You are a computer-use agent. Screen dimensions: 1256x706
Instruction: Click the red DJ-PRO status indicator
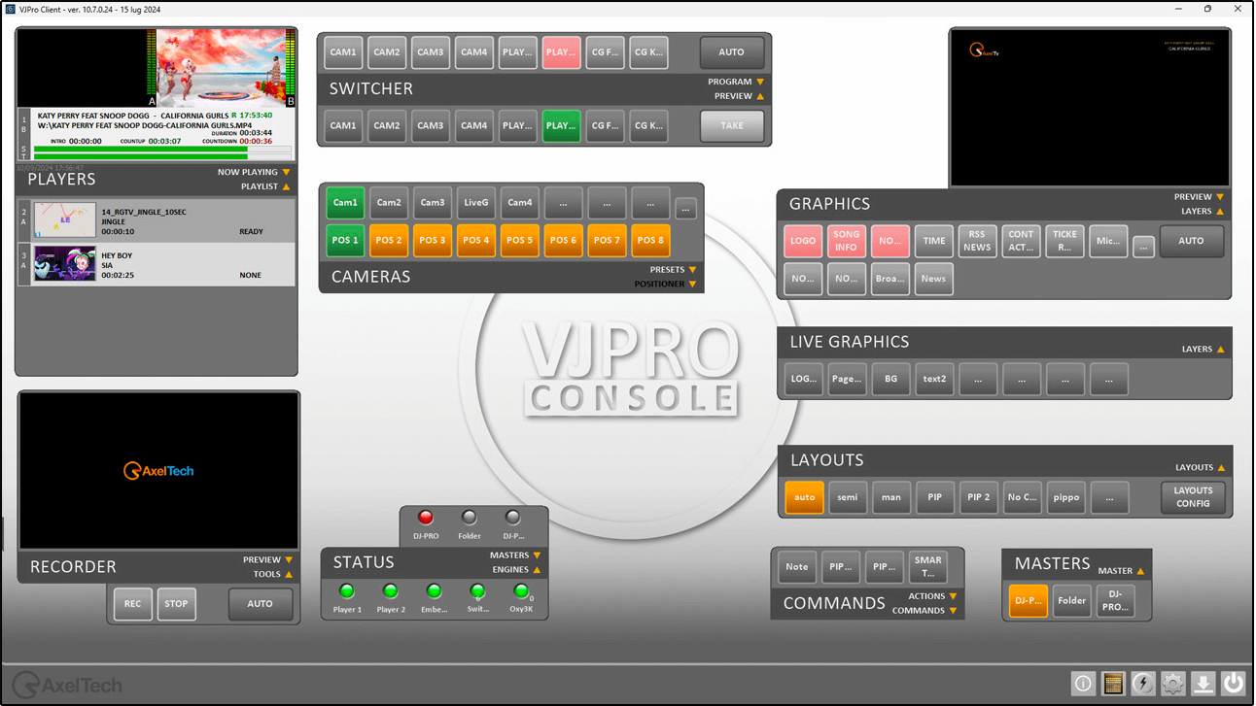pyautogui.click(x=425, y=518)
